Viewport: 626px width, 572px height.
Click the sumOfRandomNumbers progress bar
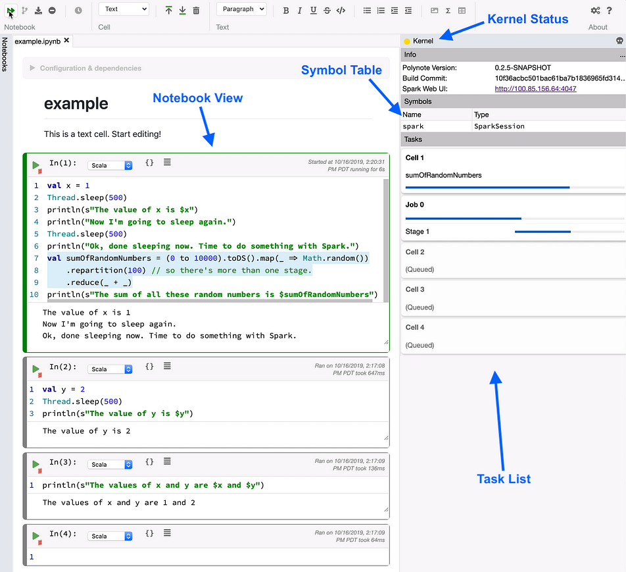[514, 187]
